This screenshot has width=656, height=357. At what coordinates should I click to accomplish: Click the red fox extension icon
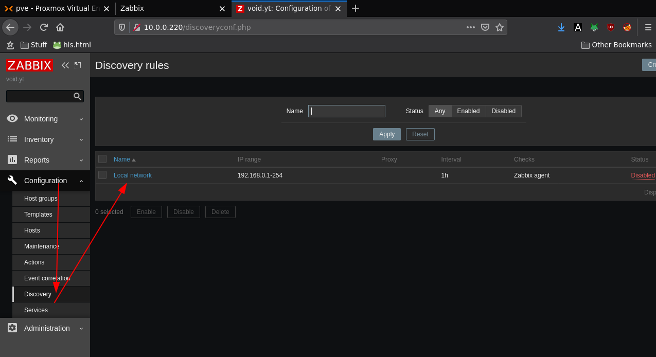627,27
